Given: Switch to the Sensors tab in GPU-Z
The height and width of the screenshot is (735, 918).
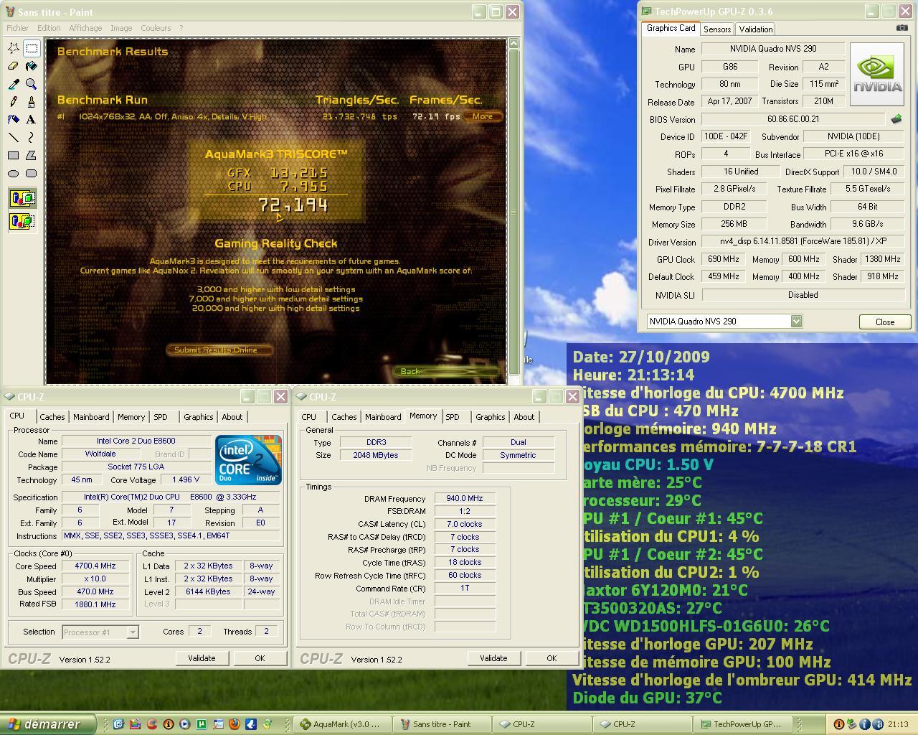Looking at the screenshot, I should click(x=717, y=29).
